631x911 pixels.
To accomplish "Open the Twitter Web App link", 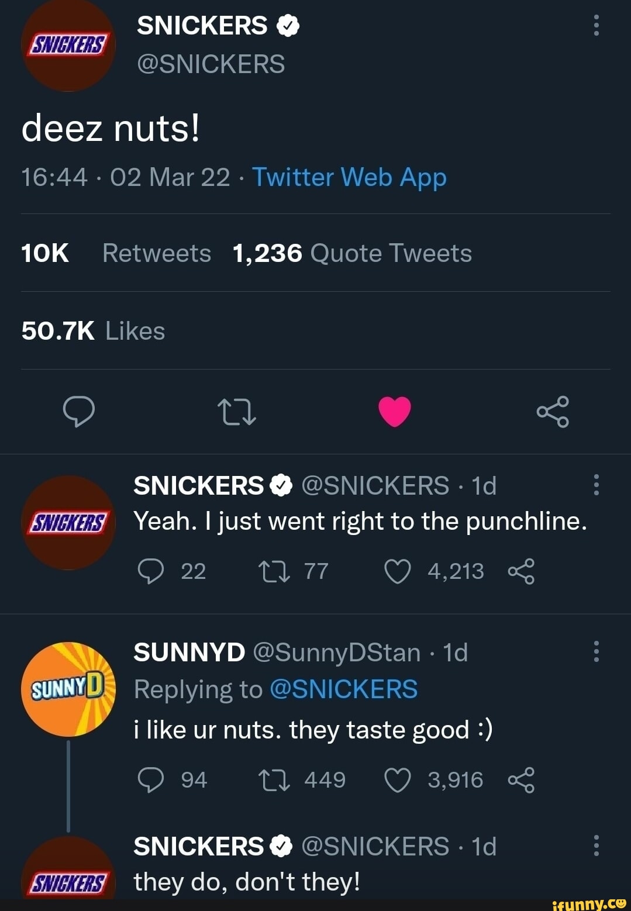I will point(349,178).
